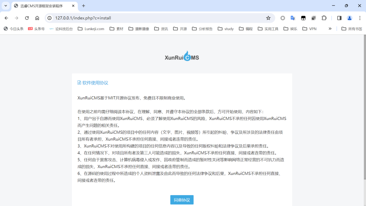Click the browser profile avatar icon

click(x=349, y=18)
